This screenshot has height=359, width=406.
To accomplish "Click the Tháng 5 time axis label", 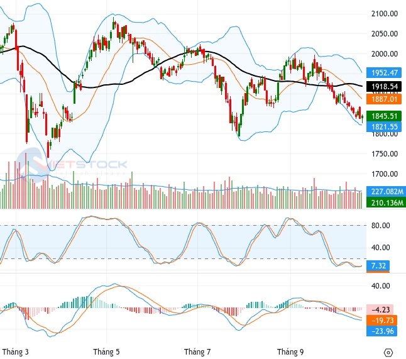I will click(x=106, y=351).
